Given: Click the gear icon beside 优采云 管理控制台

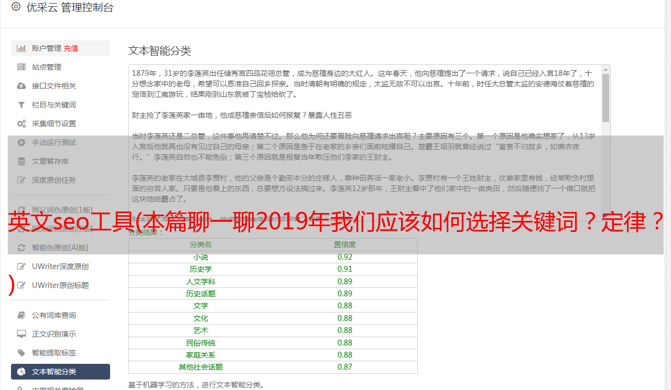Looking at the screenshot, I should coord(16,7).
